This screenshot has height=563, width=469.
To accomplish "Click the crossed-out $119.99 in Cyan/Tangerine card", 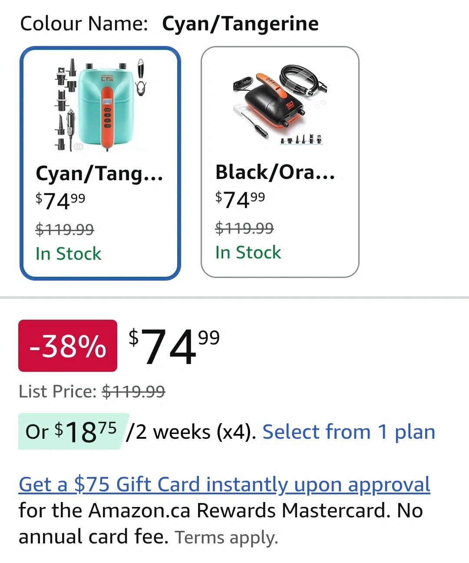I will [x=65, y=229].
